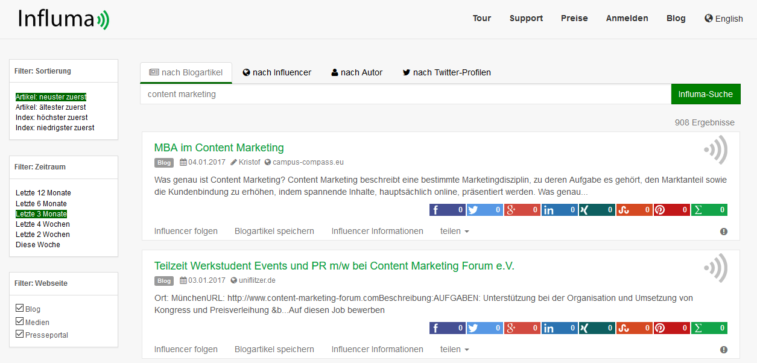Uncheck the Blog website filter checkbox
757x363 pixels.
pyautogui.click(x=20, y=309)
